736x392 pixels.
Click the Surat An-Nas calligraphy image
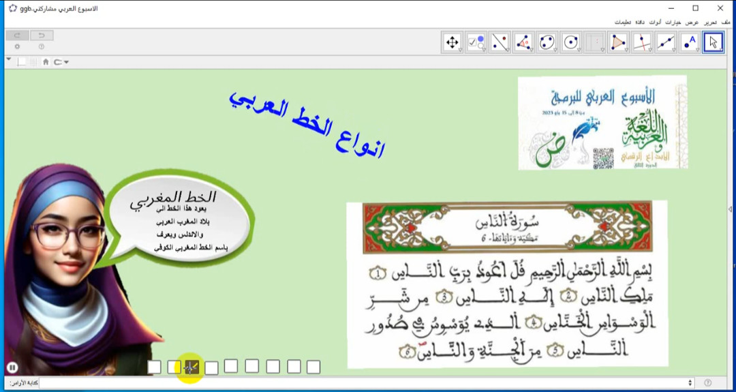point(507,284)
